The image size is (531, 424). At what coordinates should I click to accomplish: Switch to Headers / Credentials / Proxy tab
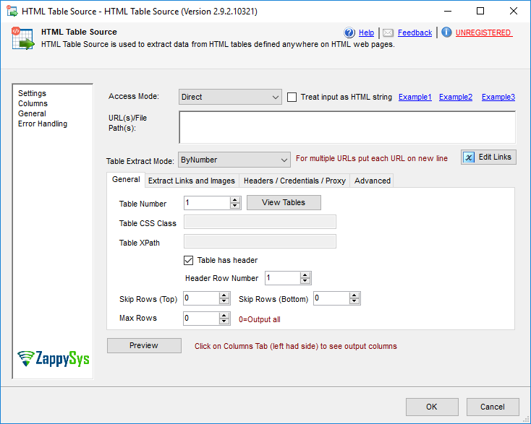[294, 181]
